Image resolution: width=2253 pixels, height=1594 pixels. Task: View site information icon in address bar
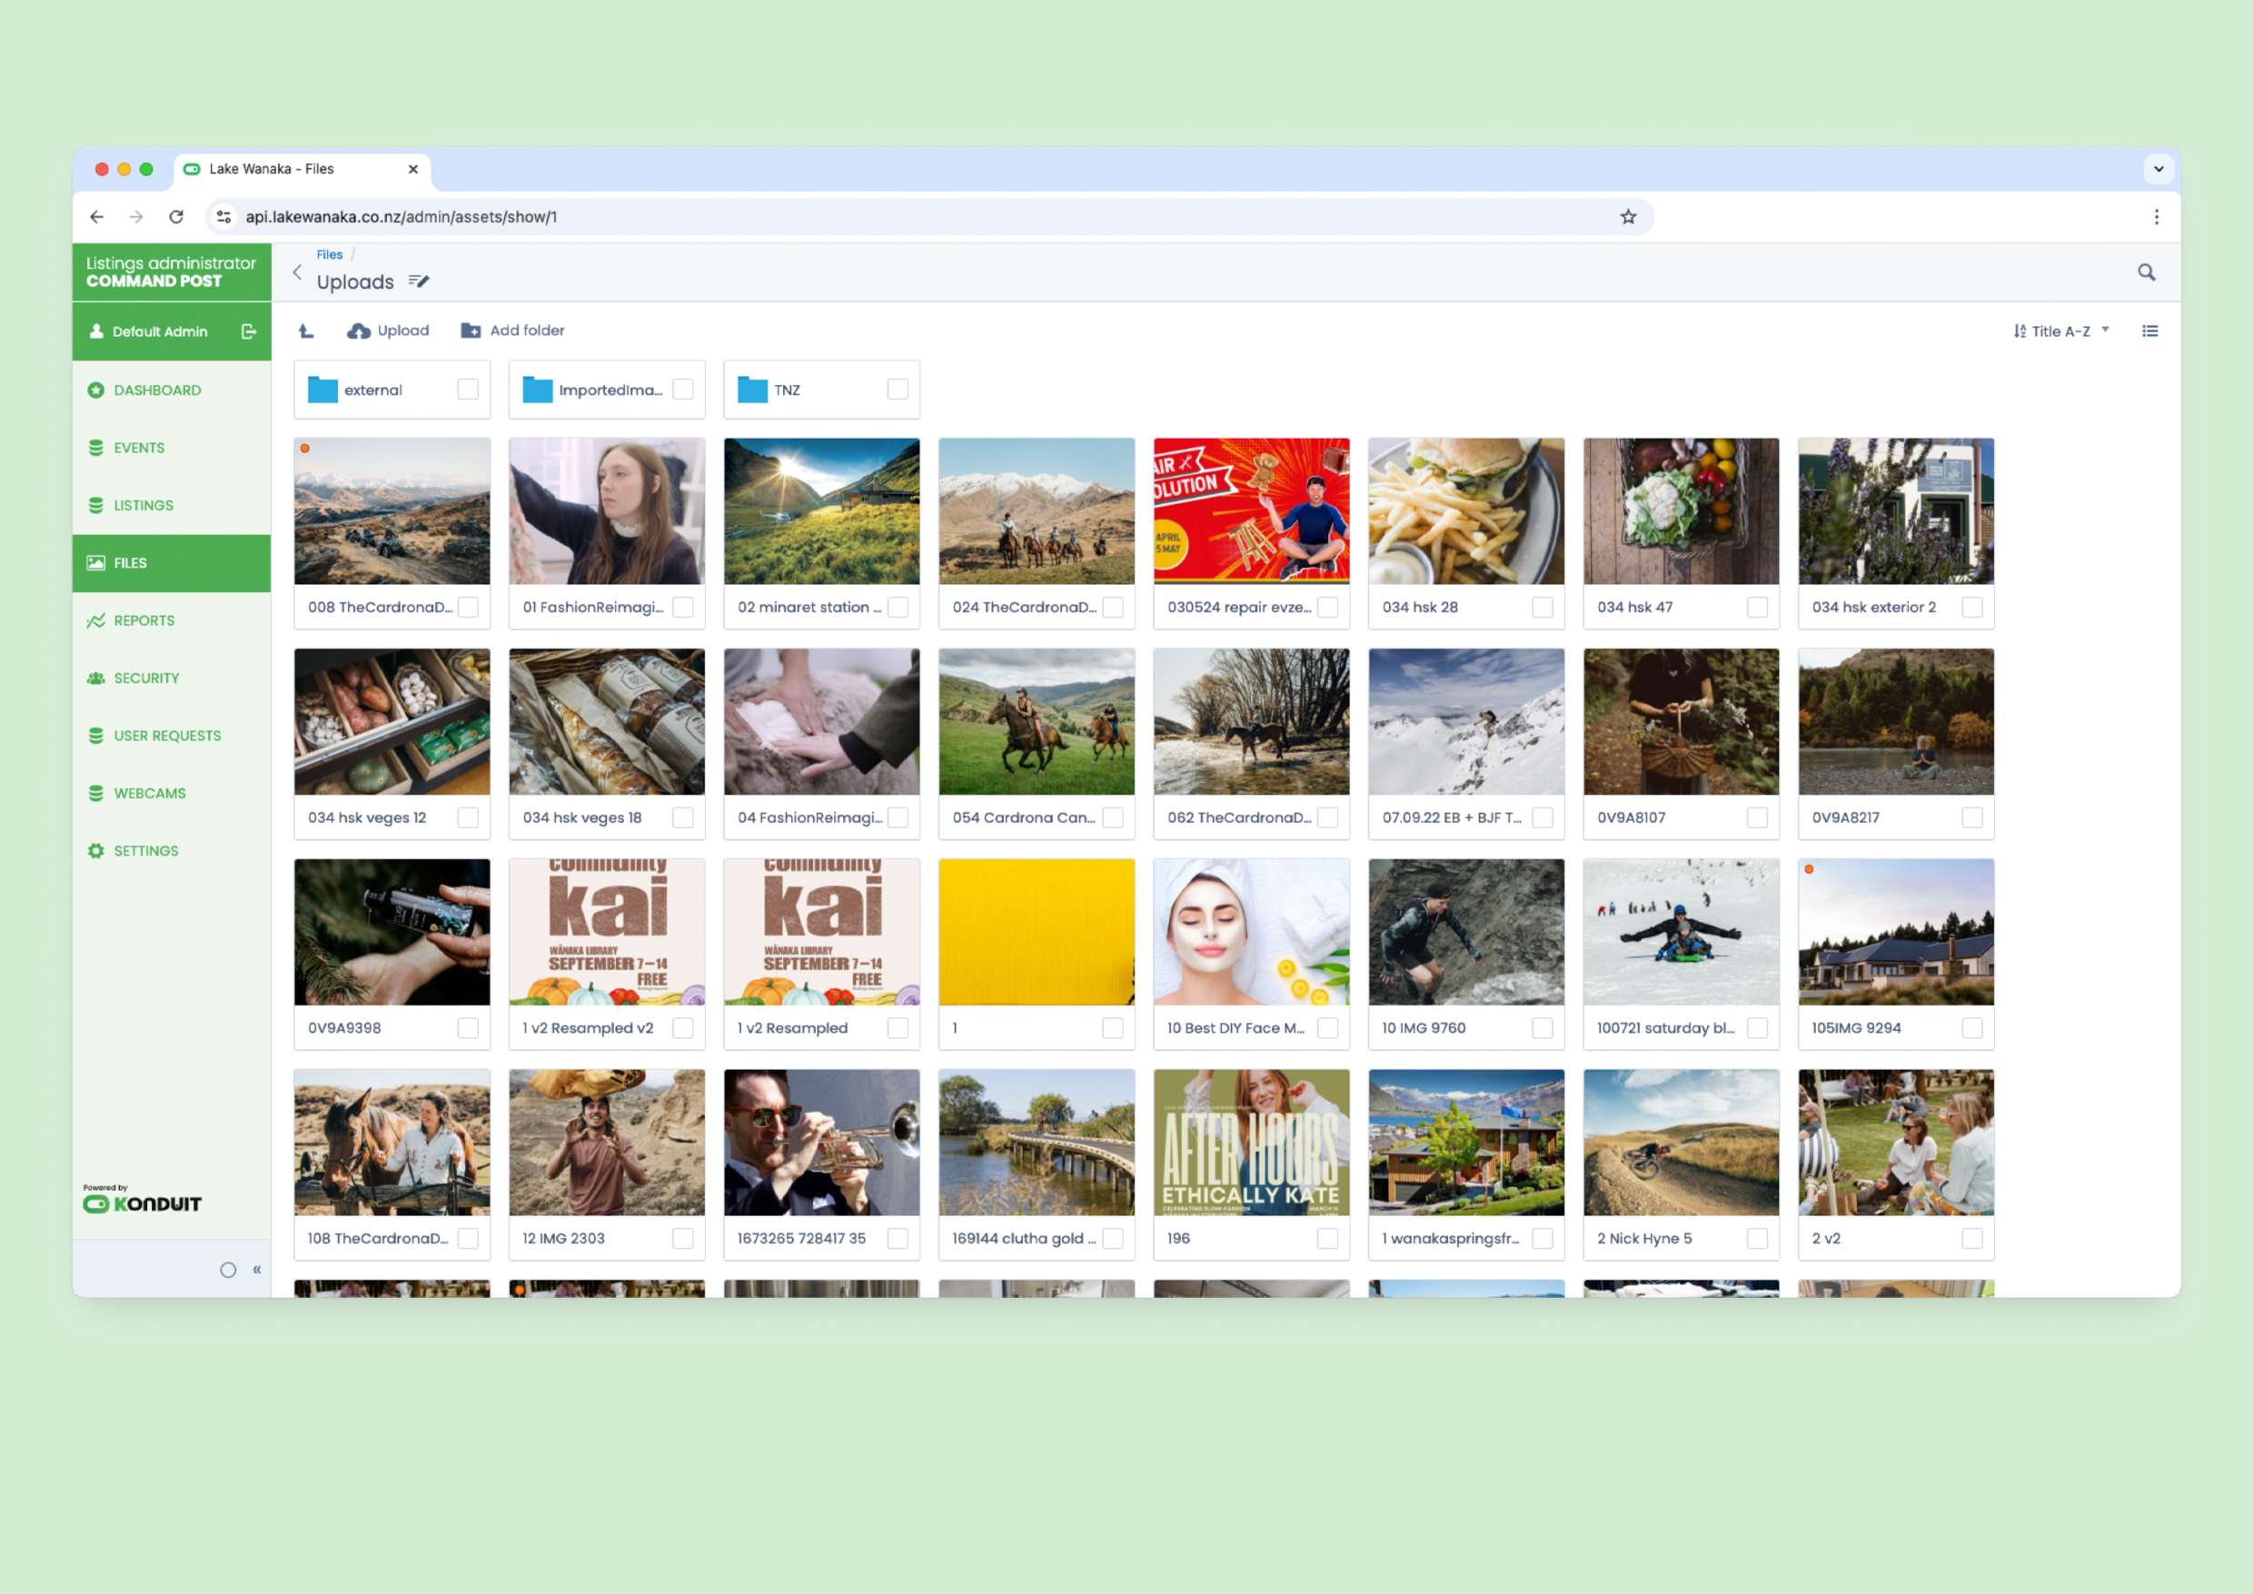click(x=223, y=217)
